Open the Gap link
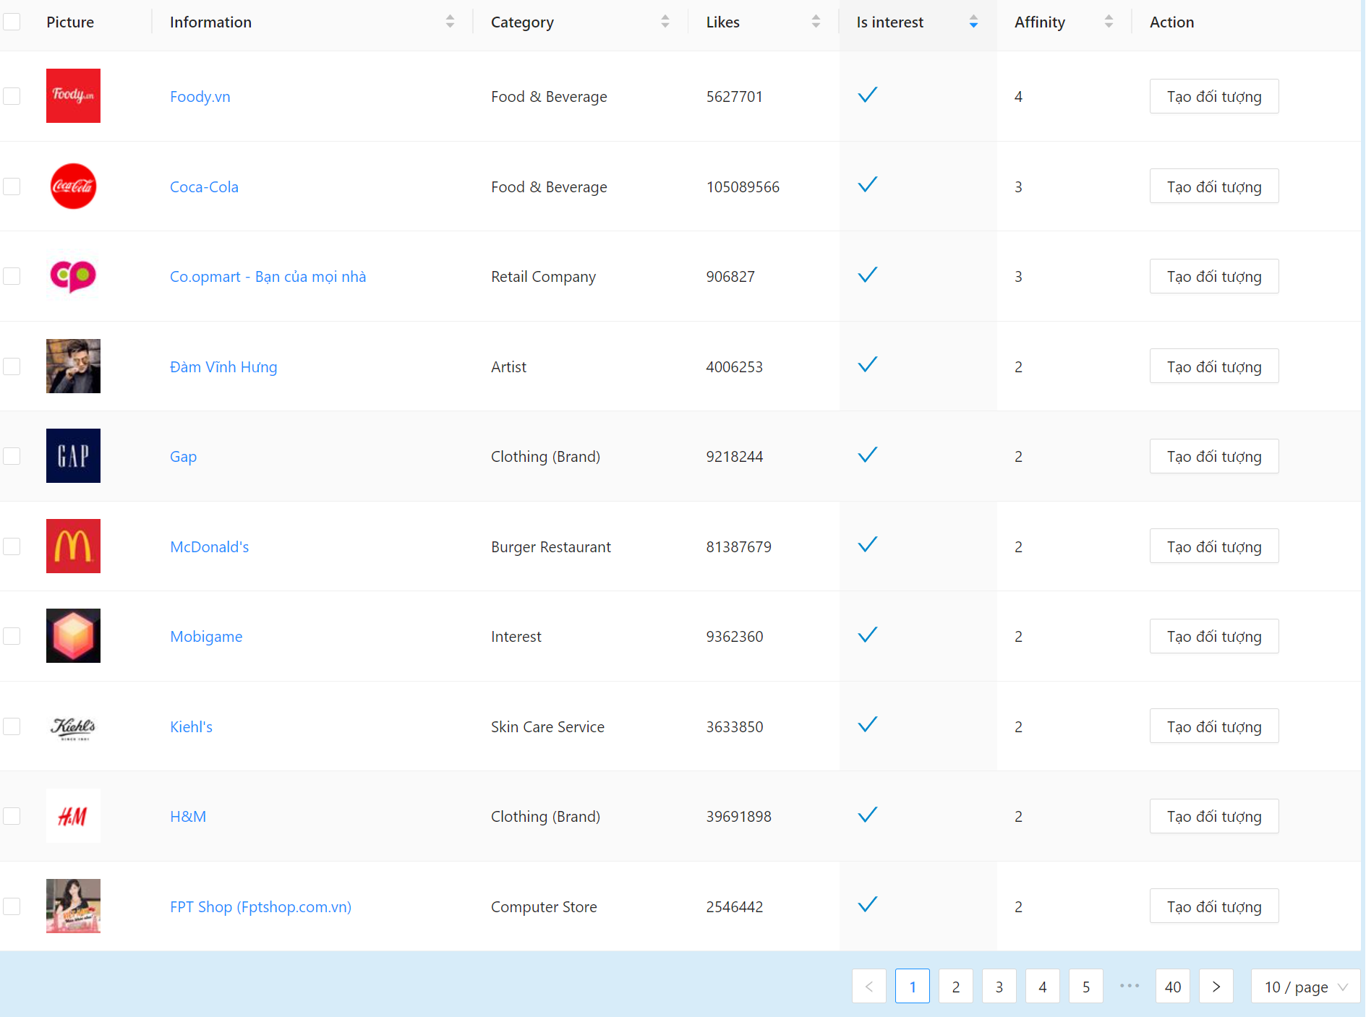The width and height of the screenshot is (1366, 1017). [x=183, y=456]
